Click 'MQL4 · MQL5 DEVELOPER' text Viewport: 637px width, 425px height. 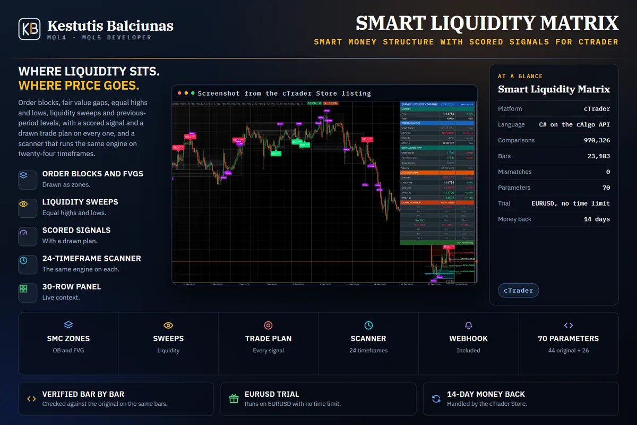pyautogui.click(x=99, y=38)
